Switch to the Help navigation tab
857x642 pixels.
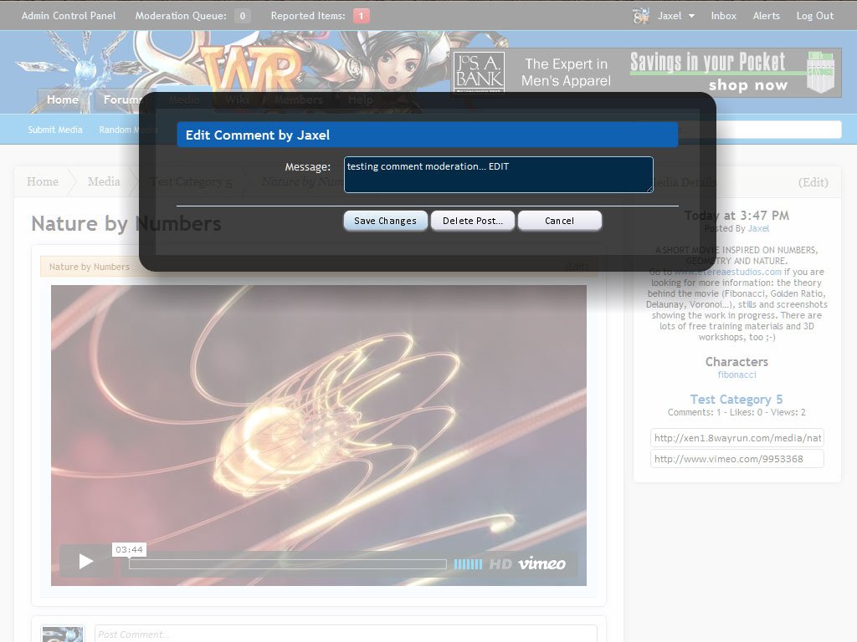click(x=361, y=100)
